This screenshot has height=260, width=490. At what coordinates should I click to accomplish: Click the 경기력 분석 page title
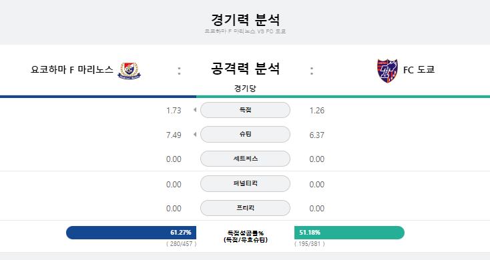(245, 19)
